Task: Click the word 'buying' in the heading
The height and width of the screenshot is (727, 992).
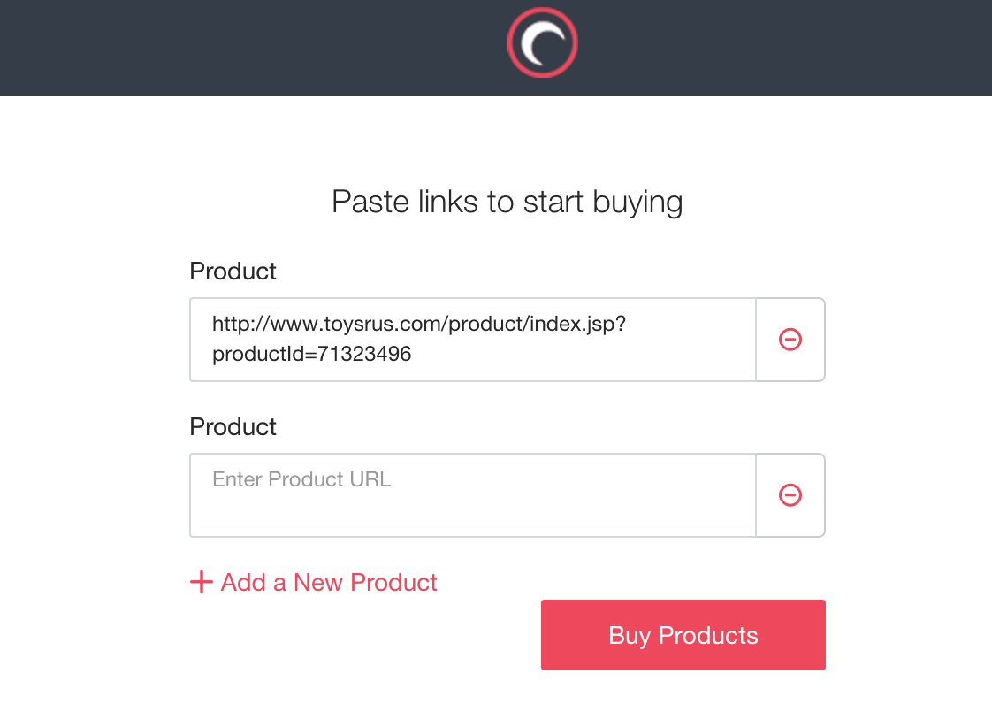Action: (x=638, y=203)
